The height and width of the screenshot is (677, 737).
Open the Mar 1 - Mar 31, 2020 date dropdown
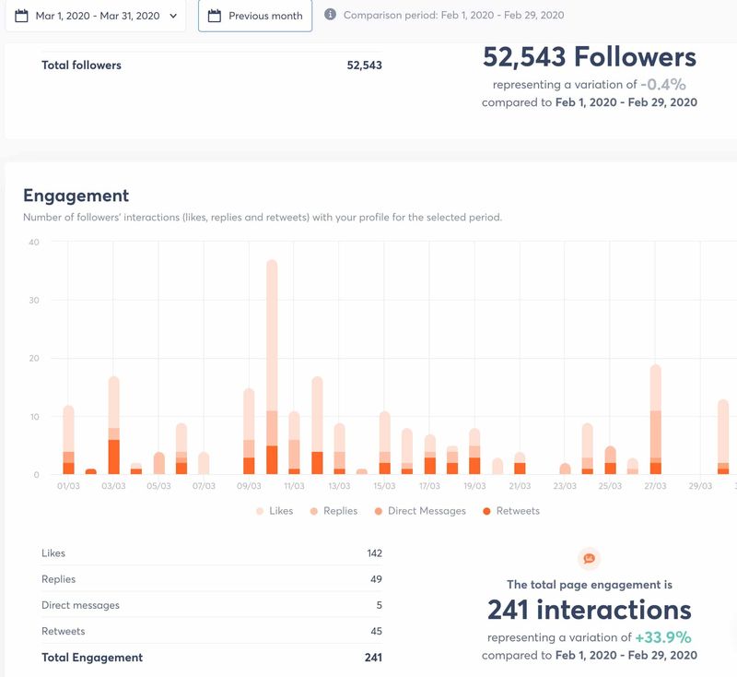point(96,16)
